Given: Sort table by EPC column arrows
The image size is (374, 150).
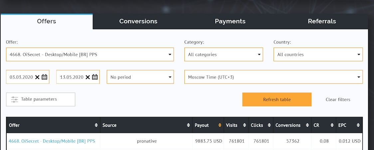Looking at the screenshot, I should (x=358, y=125).
